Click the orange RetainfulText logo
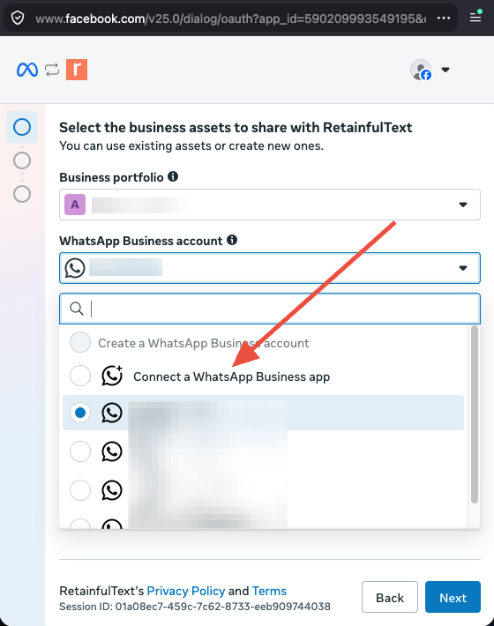 coord(77,70)
